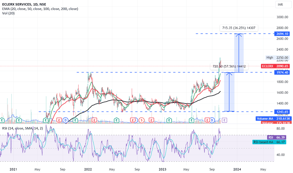This screenshot has height=173, width=293.
Task: Select the RSI (14, close, SMA, 14, 2) legend
Action: point(22,128)
